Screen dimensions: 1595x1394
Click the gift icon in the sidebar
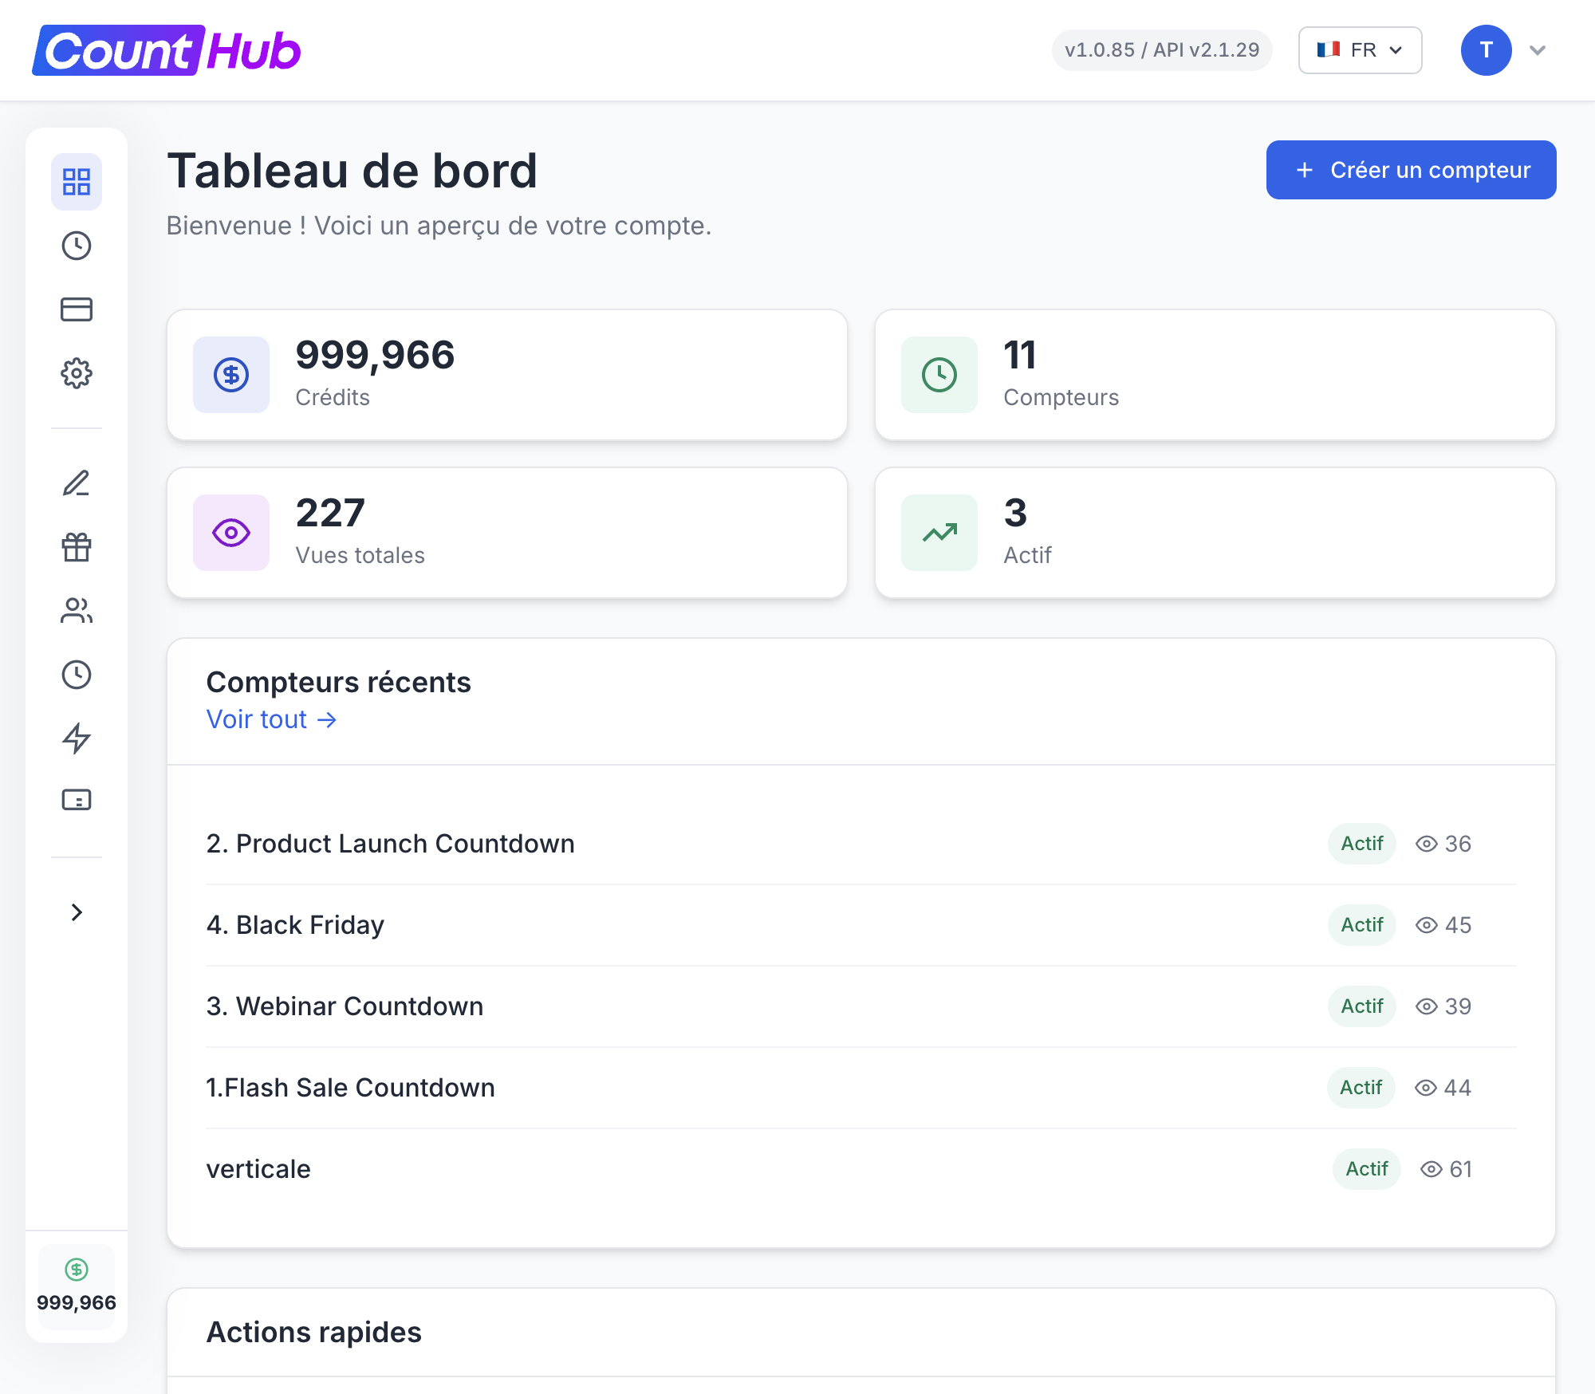77,547
